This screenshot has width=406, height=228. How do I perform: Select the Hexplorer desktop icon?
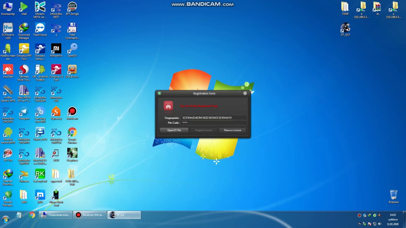[72, 155]
